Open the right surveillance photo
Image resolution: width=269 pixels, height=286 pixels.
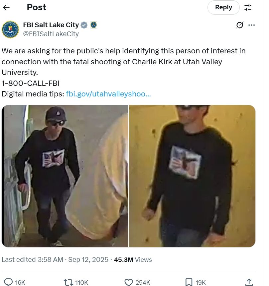click(192, 176)
